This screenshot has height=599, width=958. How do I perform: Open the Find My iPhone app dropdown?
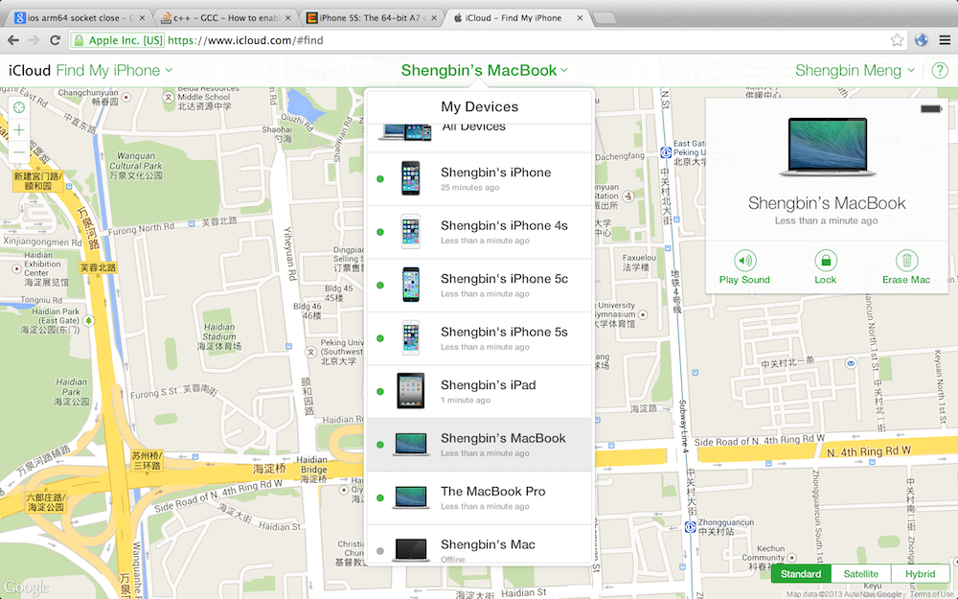click(114, 70)
